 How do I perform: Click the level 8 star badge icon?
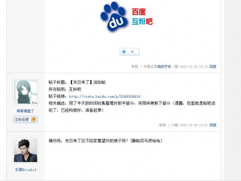pyautogui.click(x=34, y=119)
